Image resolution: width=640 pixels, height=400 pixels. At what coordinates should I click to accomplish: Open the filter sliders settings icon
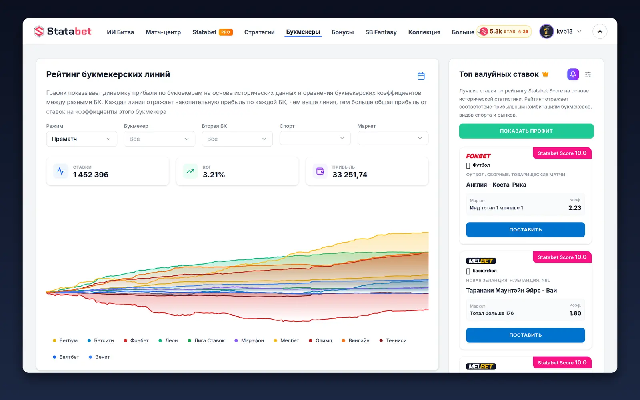coord(588,74)
